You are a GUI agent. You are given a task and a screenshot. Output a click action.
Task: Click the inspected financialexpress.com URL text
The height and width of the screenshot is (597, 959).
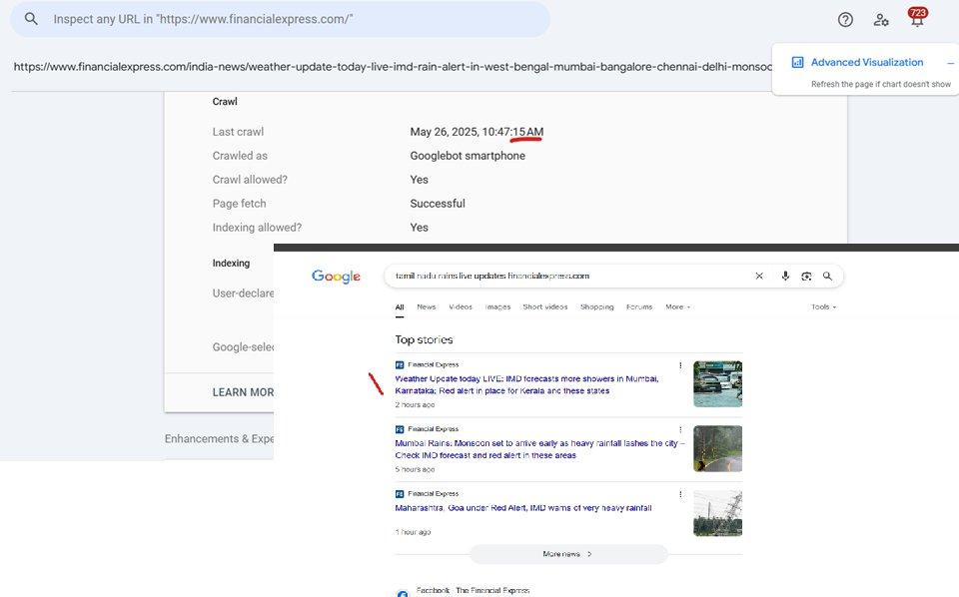tap(392, 67)
